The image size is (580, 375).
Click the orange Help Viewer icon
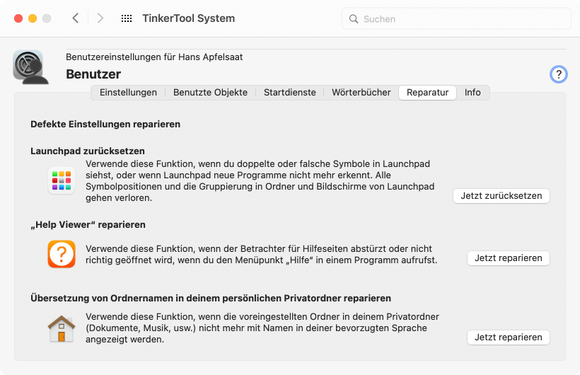(62, 254)
